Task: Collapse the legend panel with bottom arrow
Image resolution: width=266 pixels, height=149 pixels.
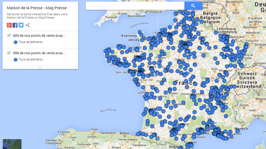Action: [x=40, y=68]
